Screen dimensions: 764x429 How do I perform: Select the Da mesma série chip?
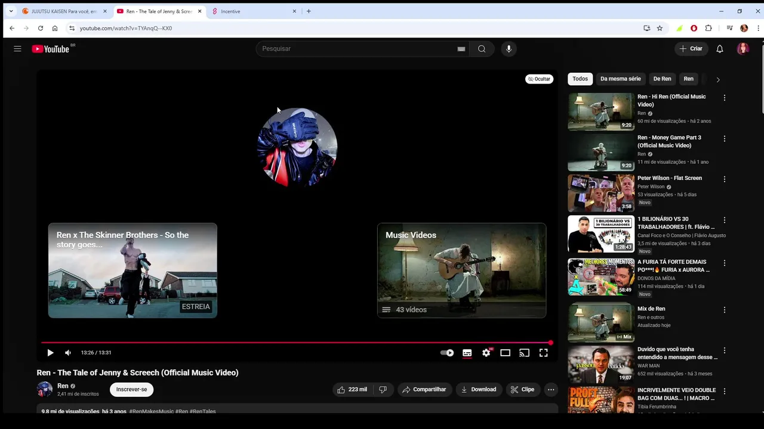621,79
